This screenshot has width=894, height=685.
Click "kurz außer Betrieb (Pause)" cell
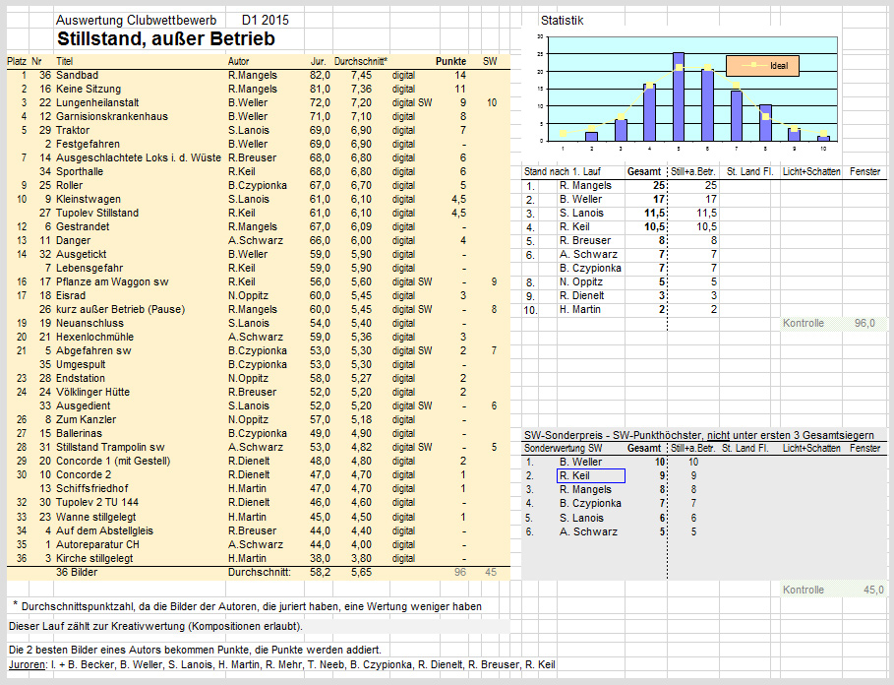(x=120, y=309)
